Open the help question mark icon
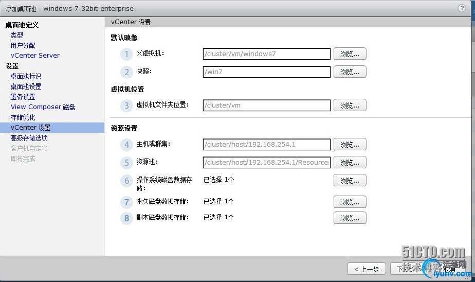475x282 pixels. click(462, 8)
